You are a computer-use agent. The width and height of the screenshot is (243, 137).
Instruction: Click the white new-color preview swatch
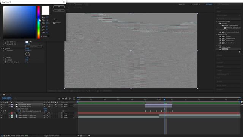46,10
